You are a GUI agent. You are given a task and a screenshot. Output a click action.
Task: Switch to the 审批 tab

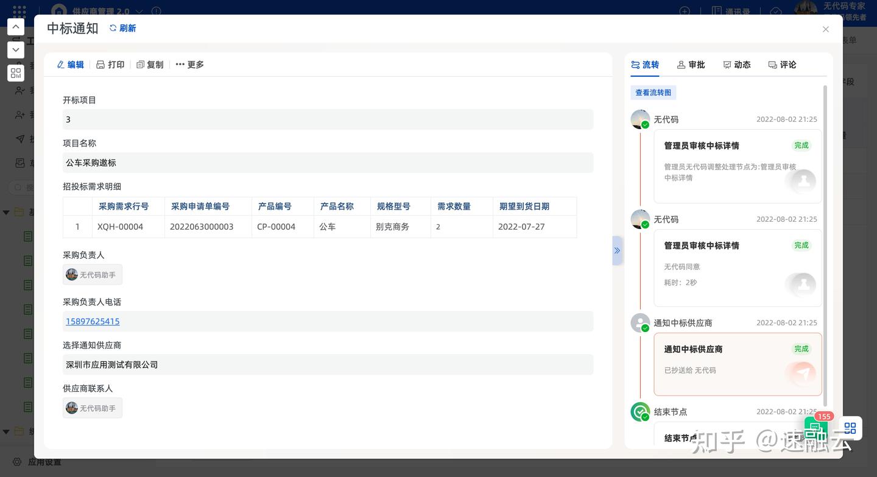[x=691, y=65]
